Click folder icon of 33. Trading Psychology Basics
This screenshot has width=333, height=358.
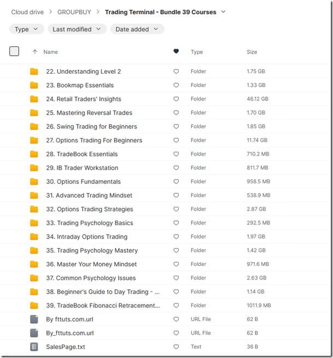[x=34, y=223]
